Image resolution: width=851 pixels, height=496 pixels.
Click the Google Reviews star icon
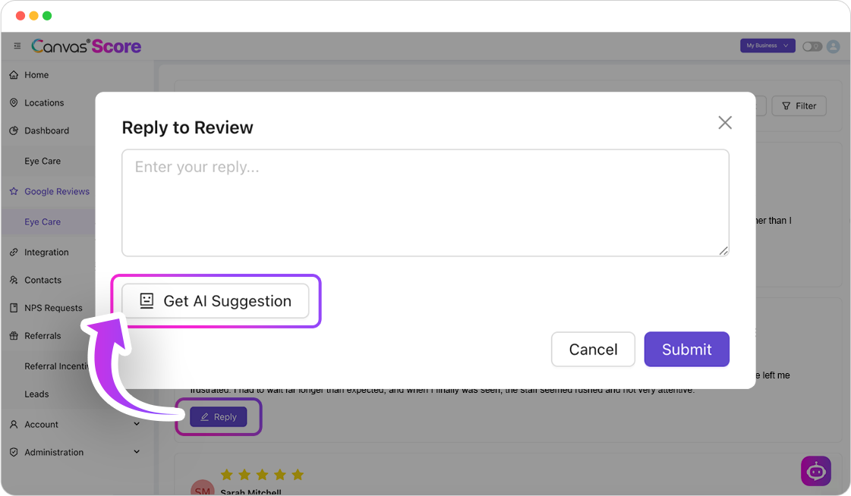point(14,191)
